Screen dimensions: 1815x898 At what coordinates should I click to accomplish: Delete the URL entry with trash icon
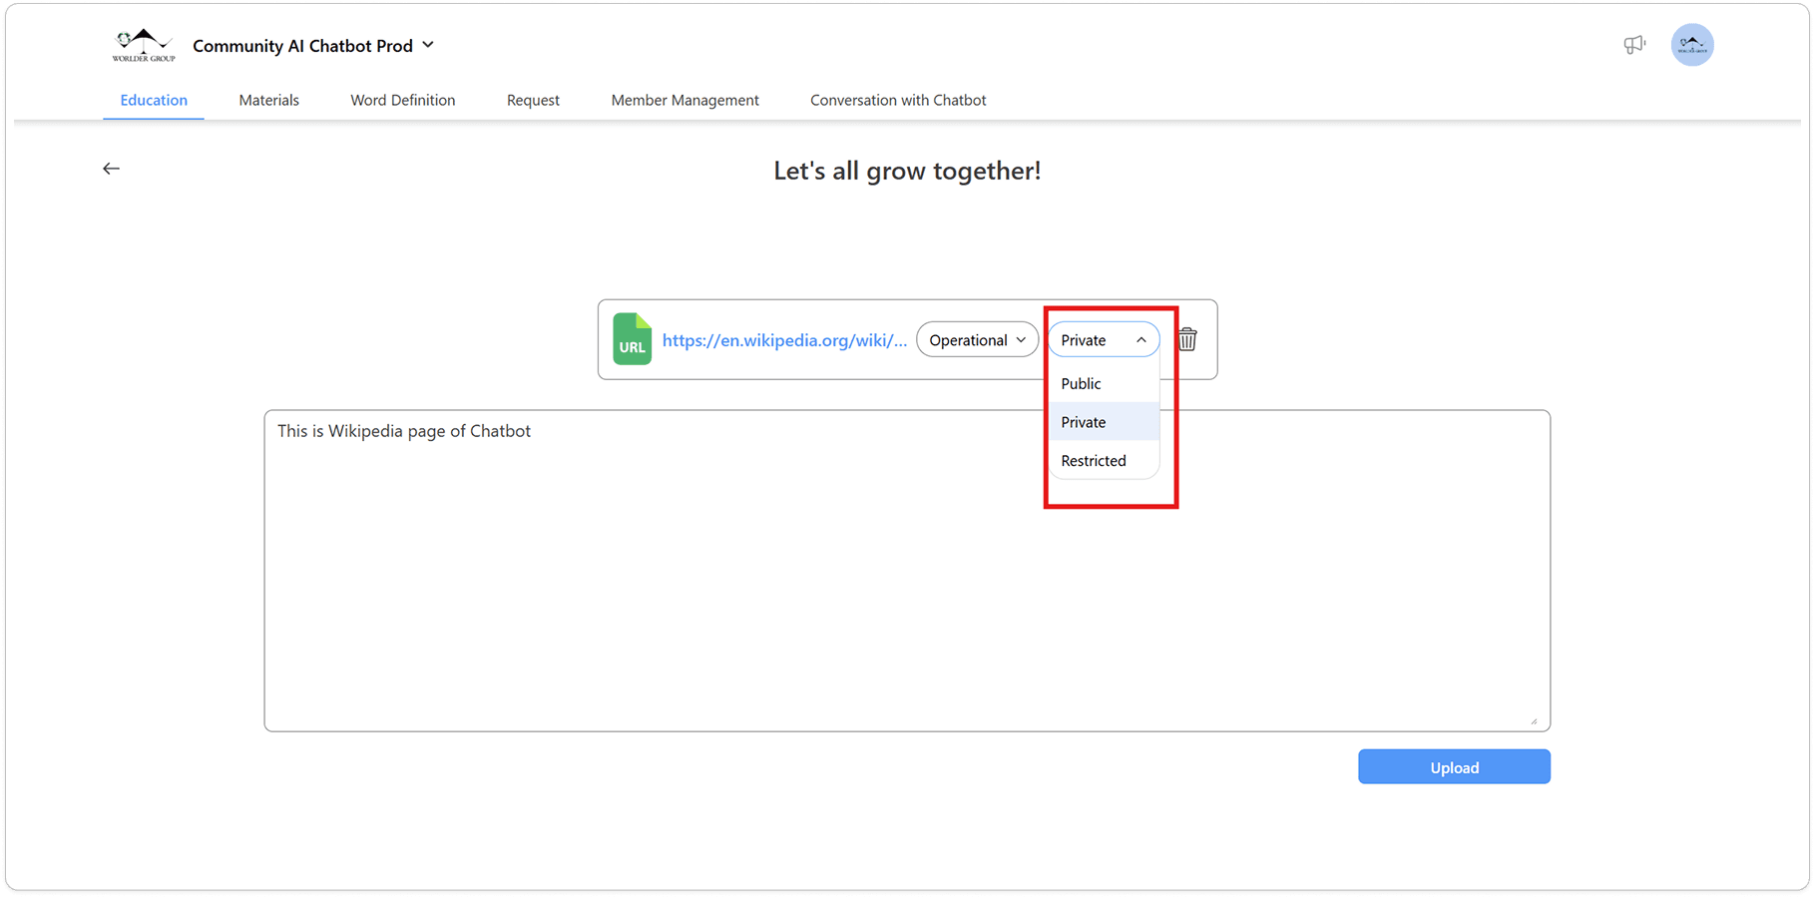1187,340
